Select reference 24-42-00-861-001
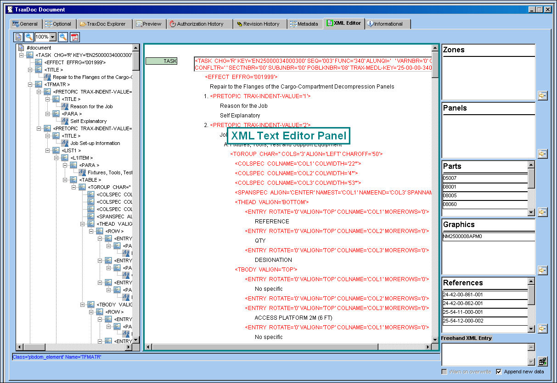Screen dimensions: 557x383 click(485, 294)
